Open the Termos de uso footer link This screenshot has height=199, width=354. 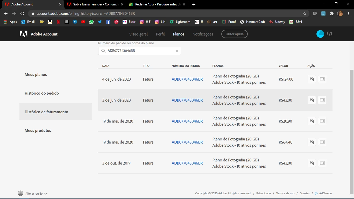(285, 193)
